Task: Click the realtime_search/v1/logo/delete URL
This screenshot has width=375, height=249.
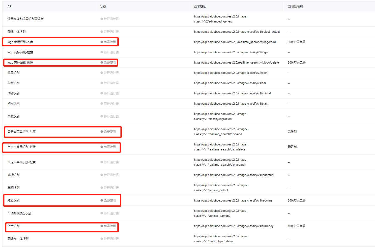Action: [236, 62]
